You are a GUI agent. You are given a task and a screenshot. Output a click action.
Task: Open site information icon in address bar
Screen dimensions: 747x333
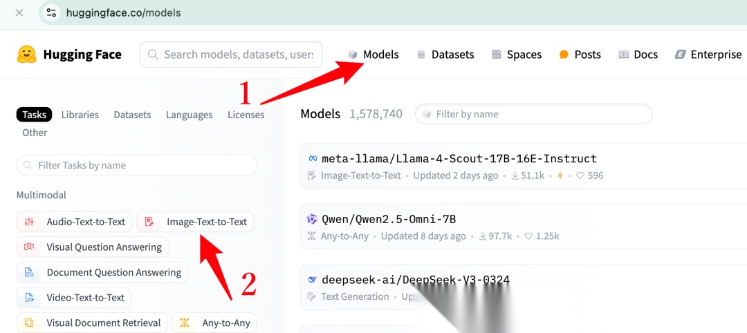(x=51, y=13)
